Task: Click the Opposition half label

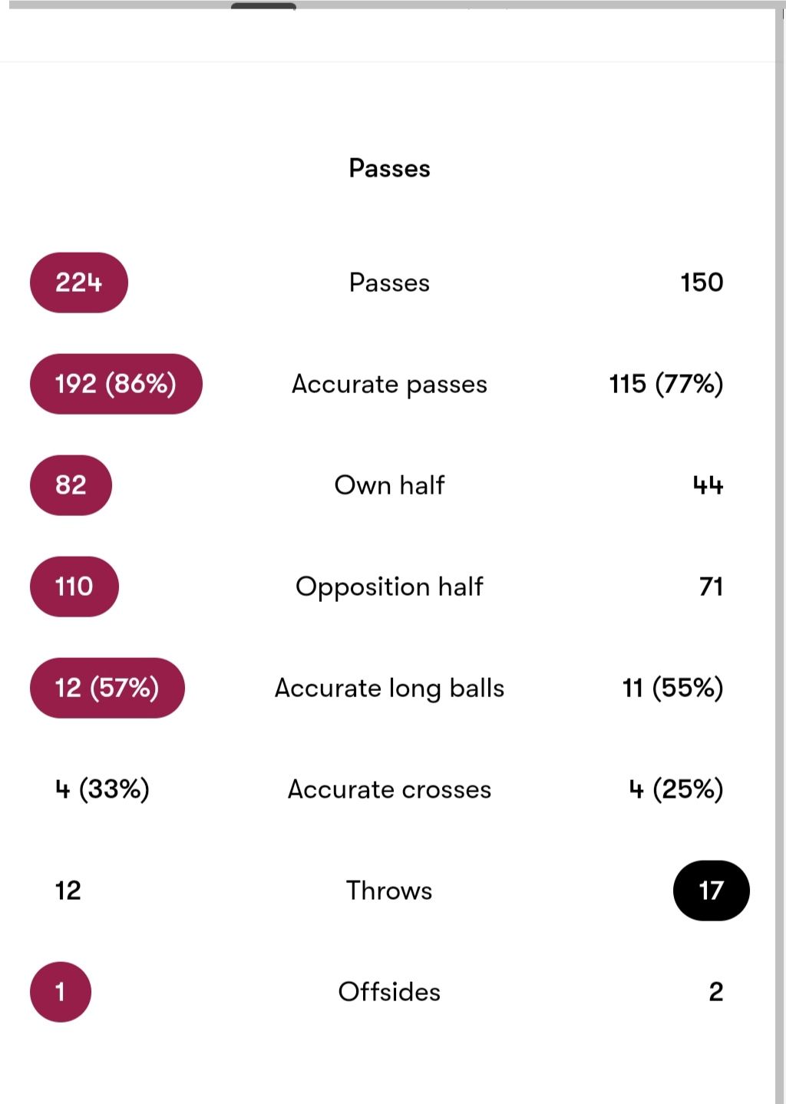Action: (x=389, y=587)
